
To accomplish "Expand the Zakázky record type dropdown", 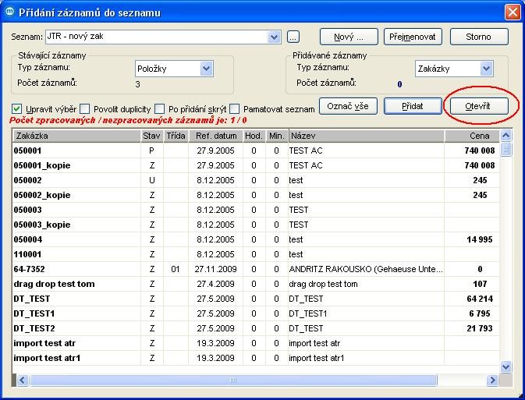I will click(486, 69).
